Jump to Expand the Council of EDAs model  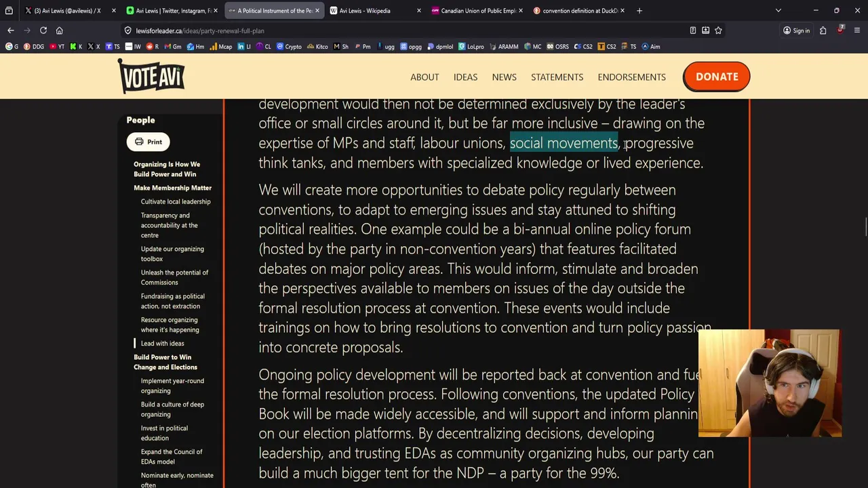pos(172,457)
